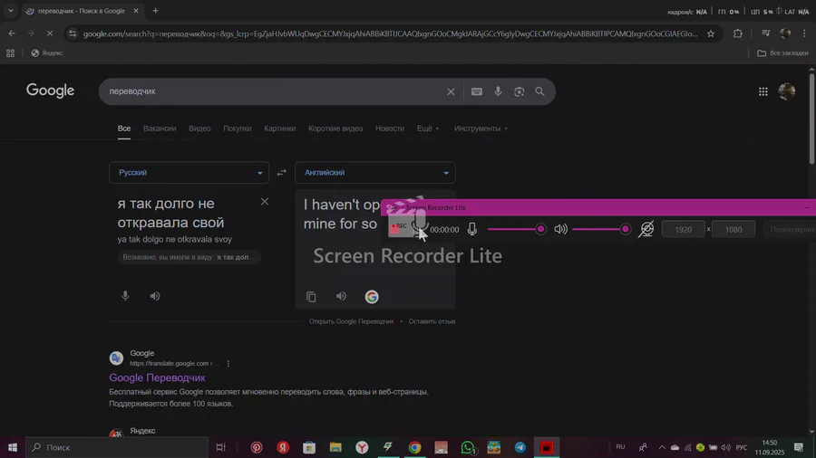This screenshot has width=816, height=458.
Task: Open the tab search dropdown arrow
Action: click(x=10, y=10)
